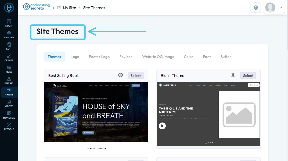Open the Files section
The image size is (288, 161).
coord(9,69)
